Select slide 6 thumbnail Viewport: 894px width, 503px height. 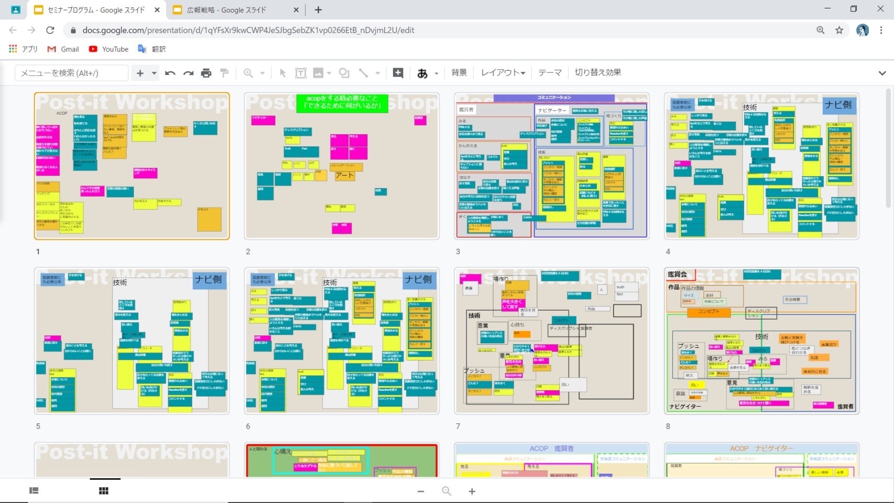pyautogui.click(x=342, y=341)
